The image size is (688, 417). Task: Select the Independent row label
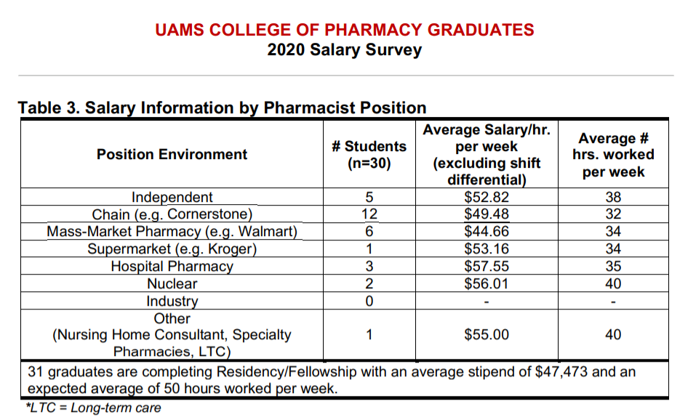point(172,197)
